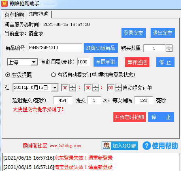Decrease 购买数量 with the down arrow
This screenshot has width=181, height=171.
[169, 50]
